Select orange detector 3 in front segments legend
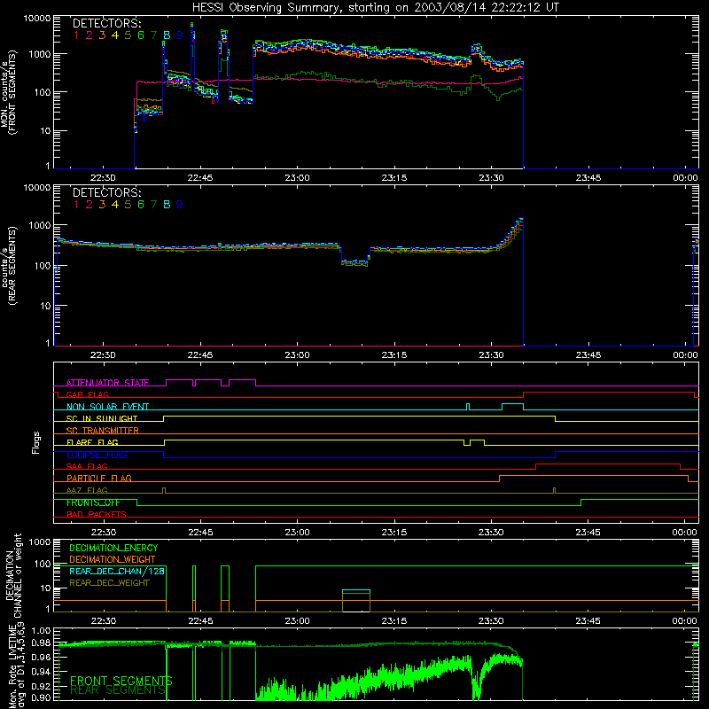This screenshot has height=709, width=709. 102,35
